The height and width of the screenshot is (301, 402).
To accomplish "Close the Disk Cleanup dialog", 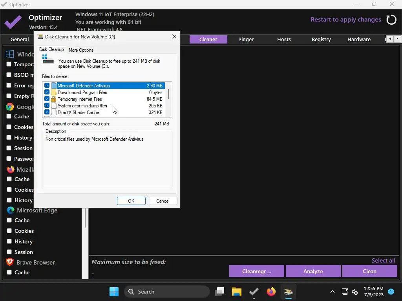I will click(x=174, y=36).
